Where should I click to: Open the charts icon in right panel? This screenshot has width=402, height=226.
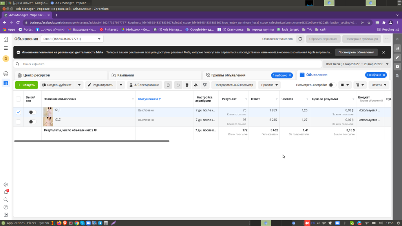point(397,48)
